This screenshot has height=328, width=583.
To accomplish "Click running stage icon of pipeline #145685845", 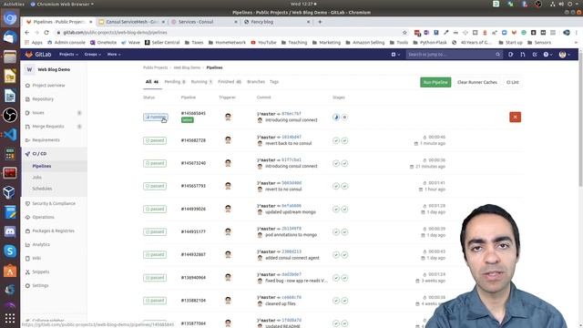I will [x=336, y=118].
